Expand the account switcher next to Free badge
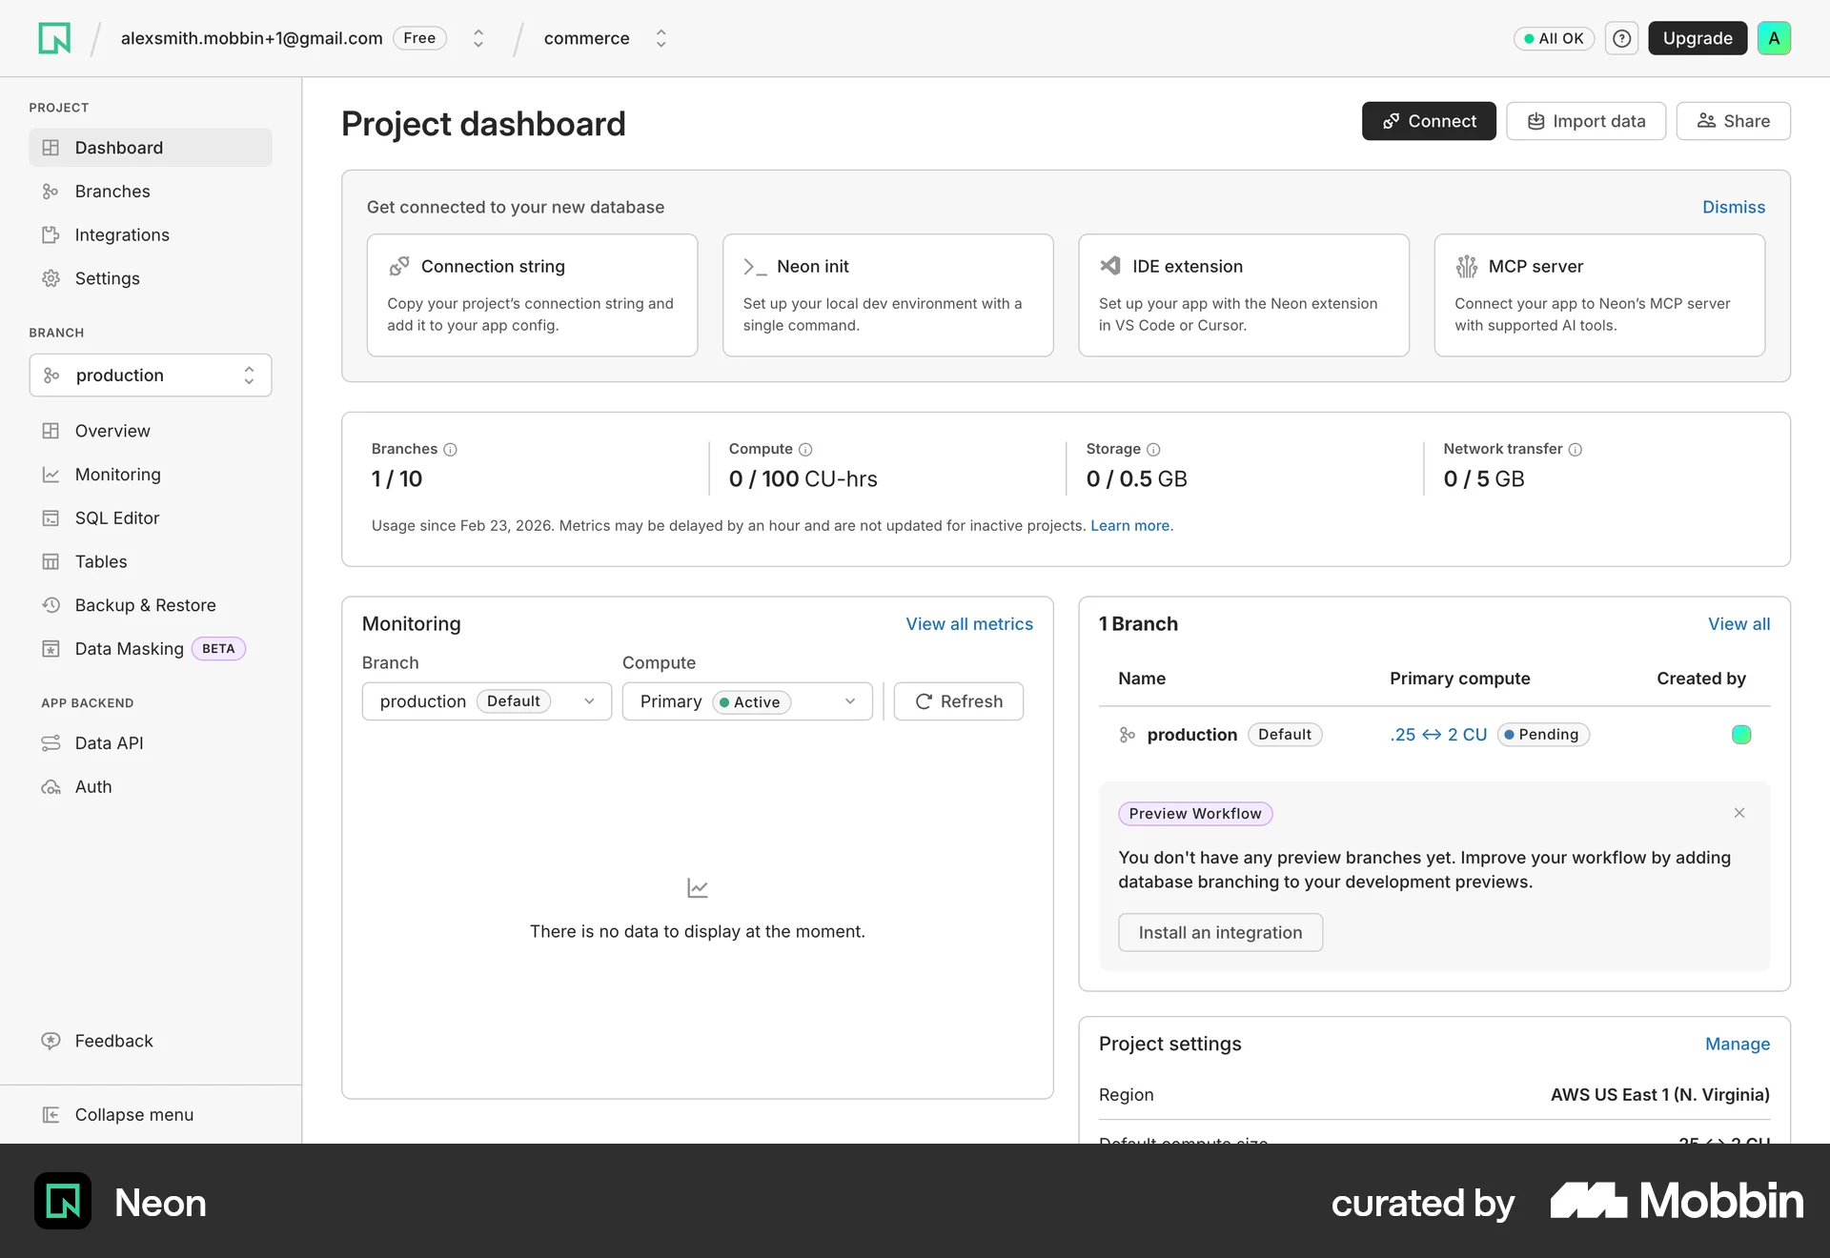Viewport: 1830px width, 1258px height. pos(478,38)
